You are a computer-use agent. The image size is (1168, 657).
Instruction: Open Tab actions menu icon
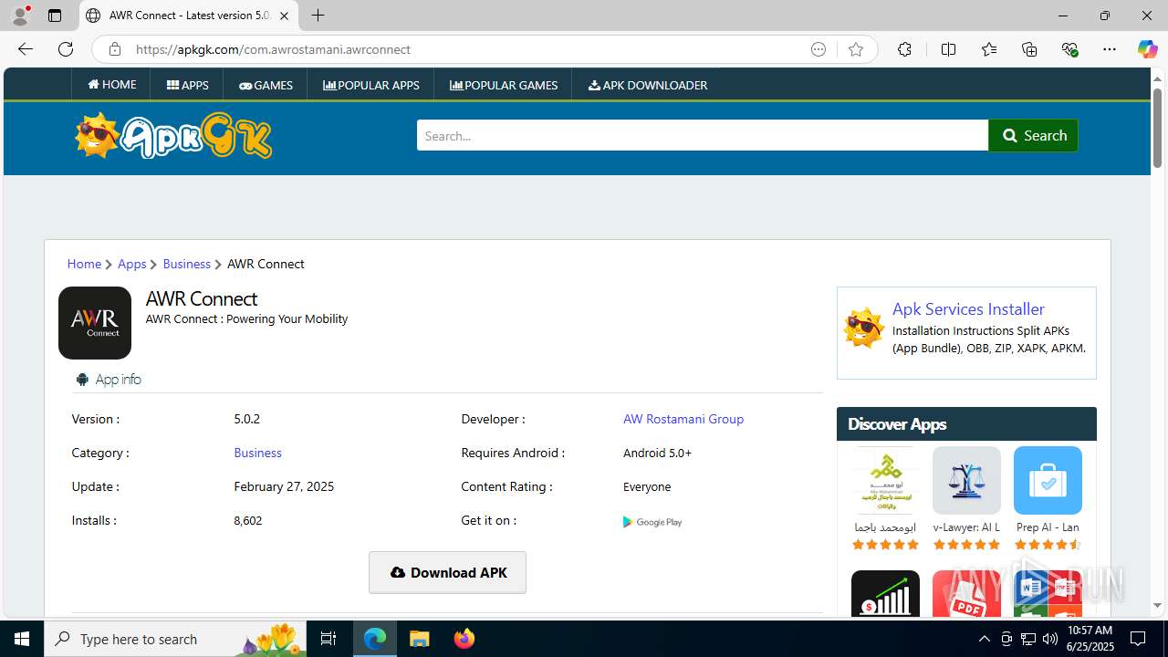point(55,16)
